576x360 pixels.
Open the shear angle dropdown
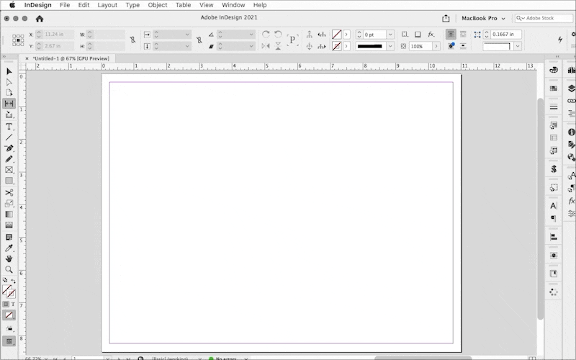pos(251,46)
